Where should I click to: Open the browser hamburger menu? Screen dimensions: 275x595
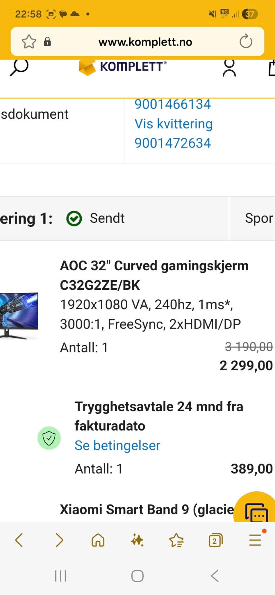tap(255, 540)
